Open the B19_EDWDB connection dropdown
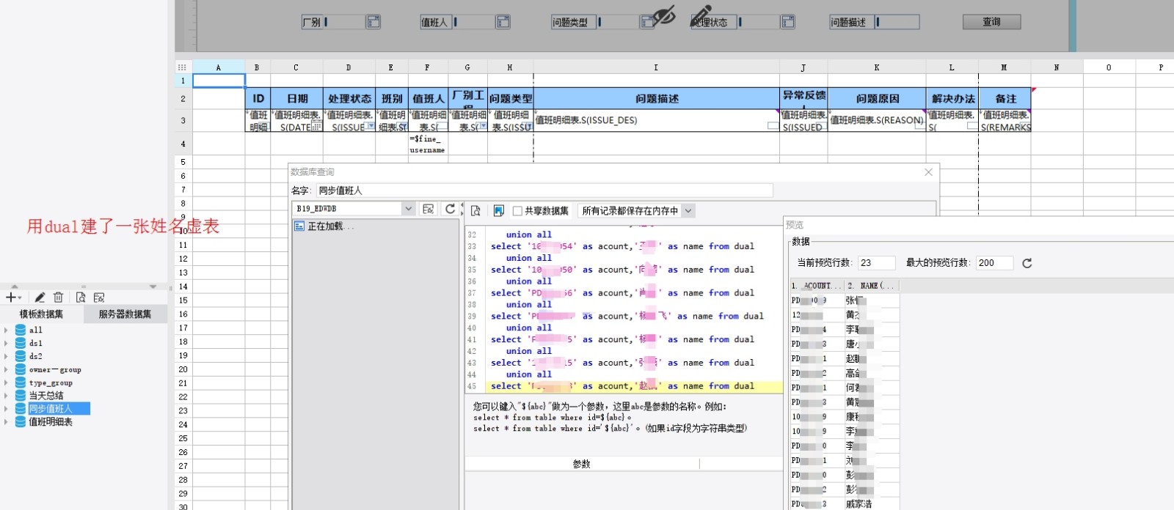This screenshot has width=1174, height=510. point(409,209)
